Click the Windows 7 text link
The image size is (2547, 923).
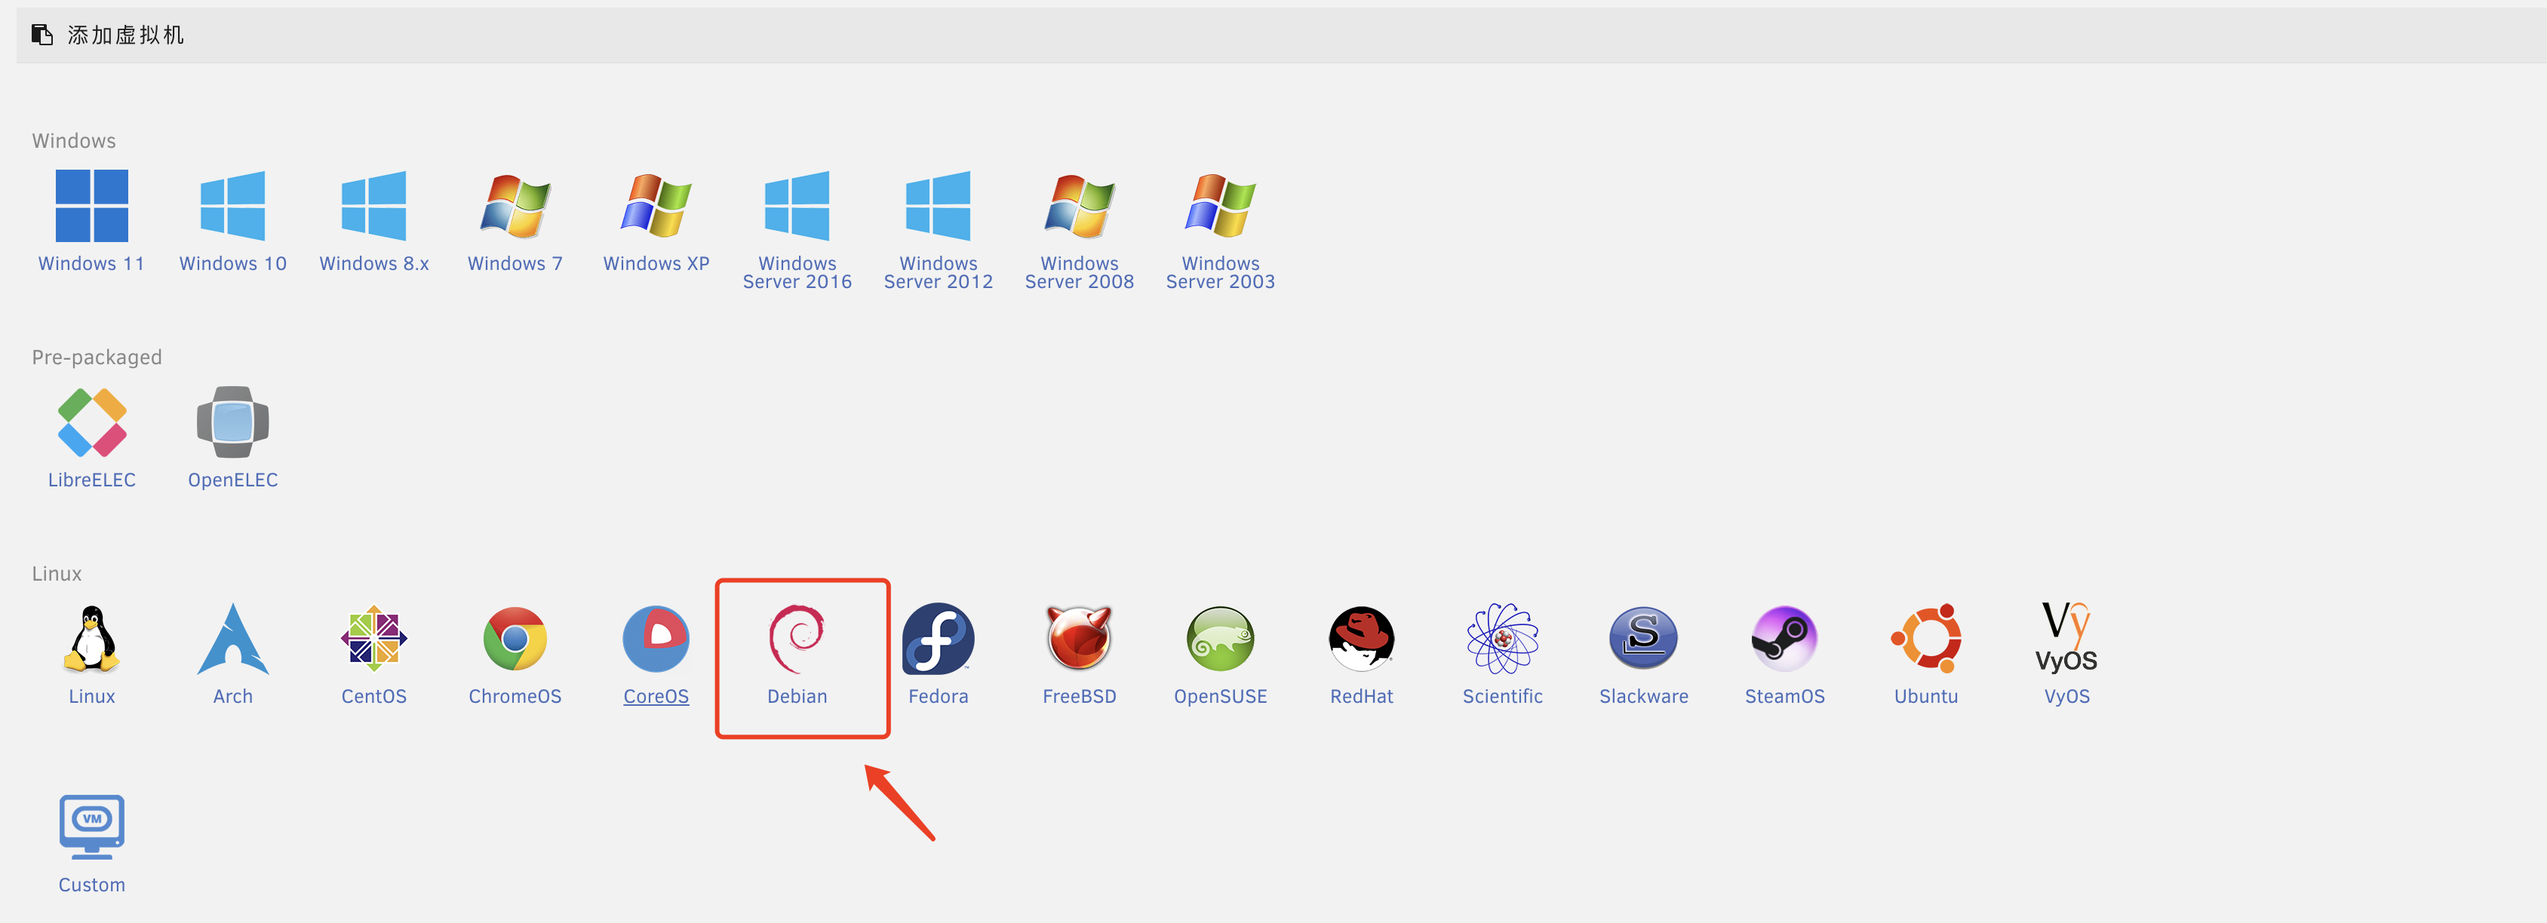(515, 264)
